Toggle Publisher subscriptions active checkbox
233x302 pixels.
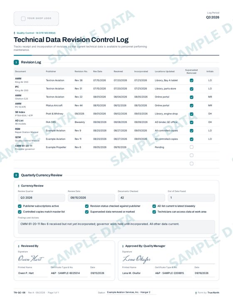point(20,206)
